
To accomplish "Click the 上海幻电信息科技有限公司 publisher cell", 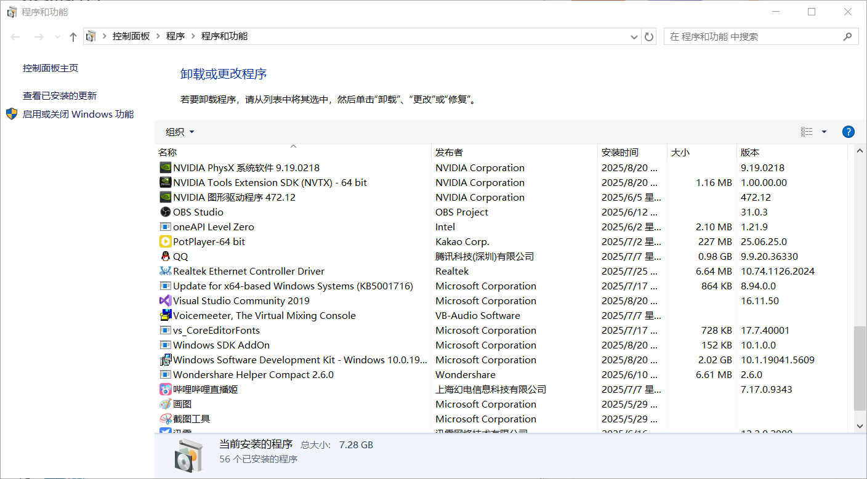I will coord(491,389).
